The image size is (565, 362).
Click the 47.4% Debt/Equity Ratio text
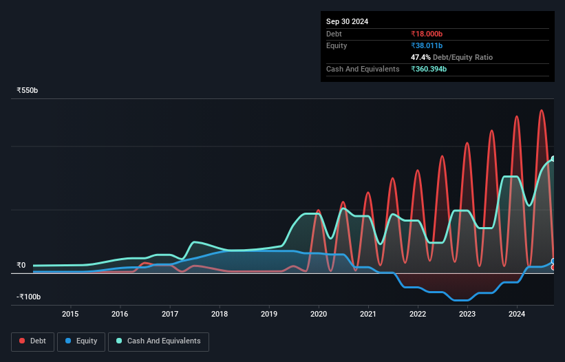coord(452,57)
